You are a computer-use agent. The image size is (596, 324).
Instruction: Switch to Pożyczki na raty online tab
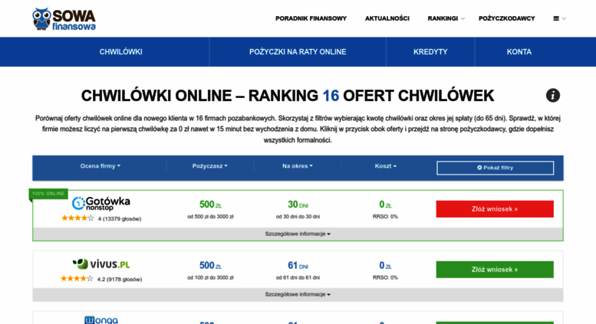298,52
